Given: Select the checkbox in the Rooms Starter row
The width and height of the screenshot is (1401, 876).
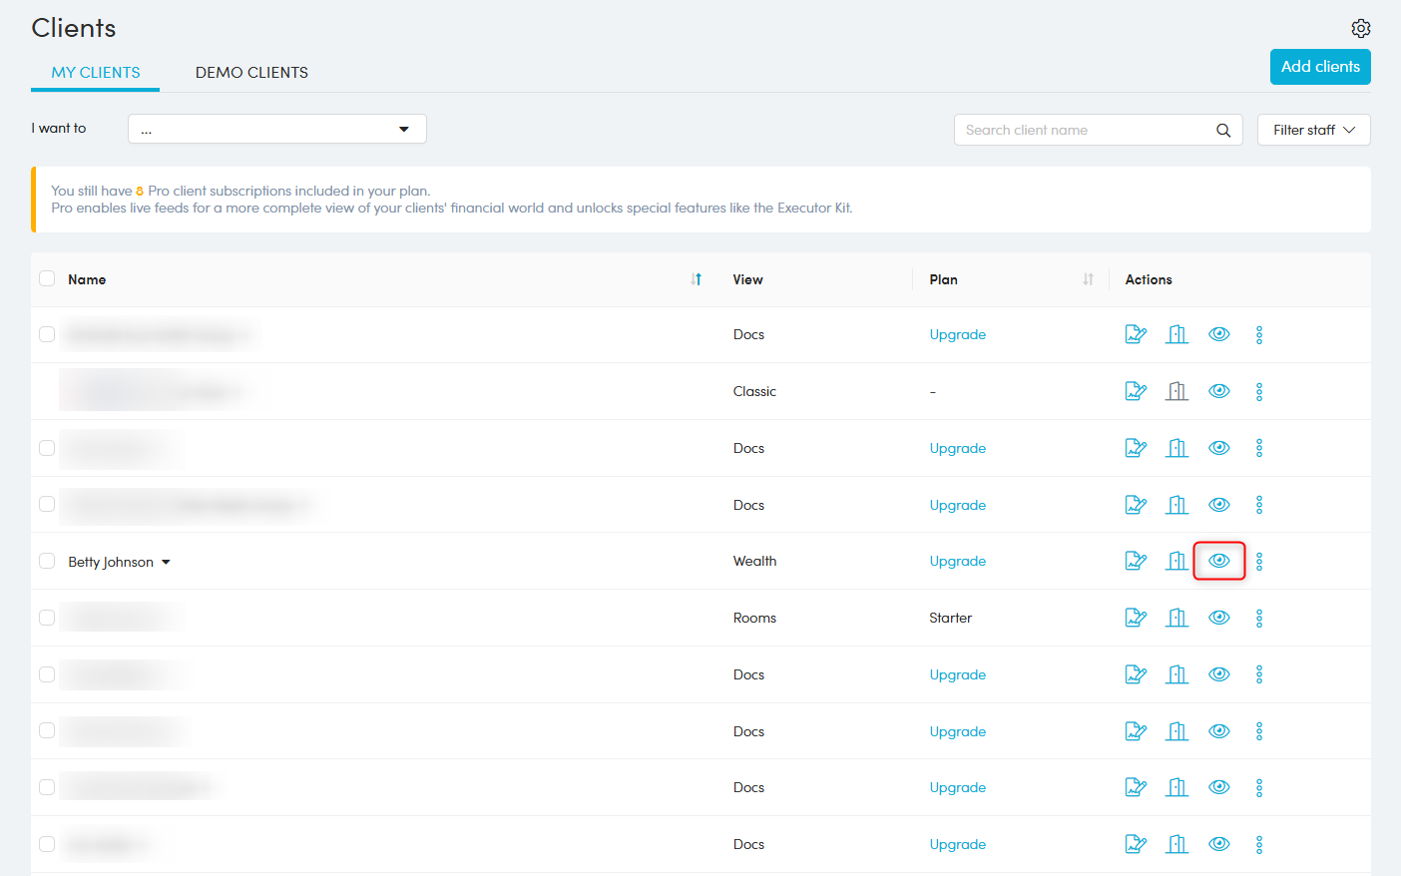Looking at the screenshot, I should pos(47,618).
